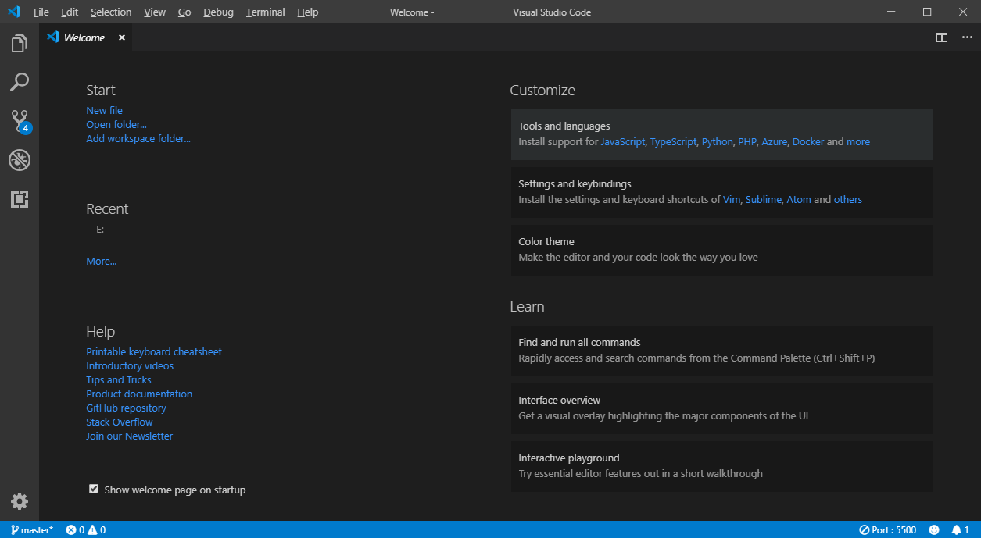Open the Debug menu
Image resolution: width=981 pixels, height=538 pixels.
tap(218, 12)
